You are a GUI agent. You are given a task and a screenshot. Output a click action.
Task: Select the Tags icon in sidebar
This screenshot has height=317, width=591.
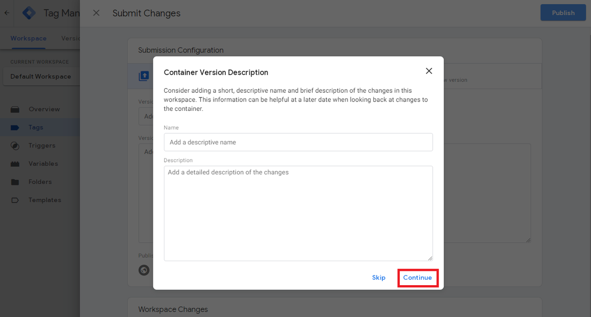click(x=15, y=127)
